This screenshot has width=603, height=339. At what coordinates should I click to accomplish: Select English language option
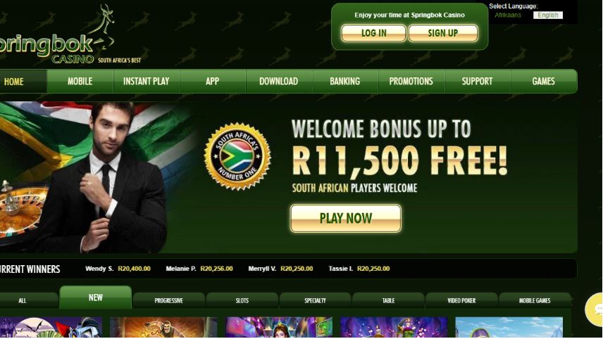547,15
